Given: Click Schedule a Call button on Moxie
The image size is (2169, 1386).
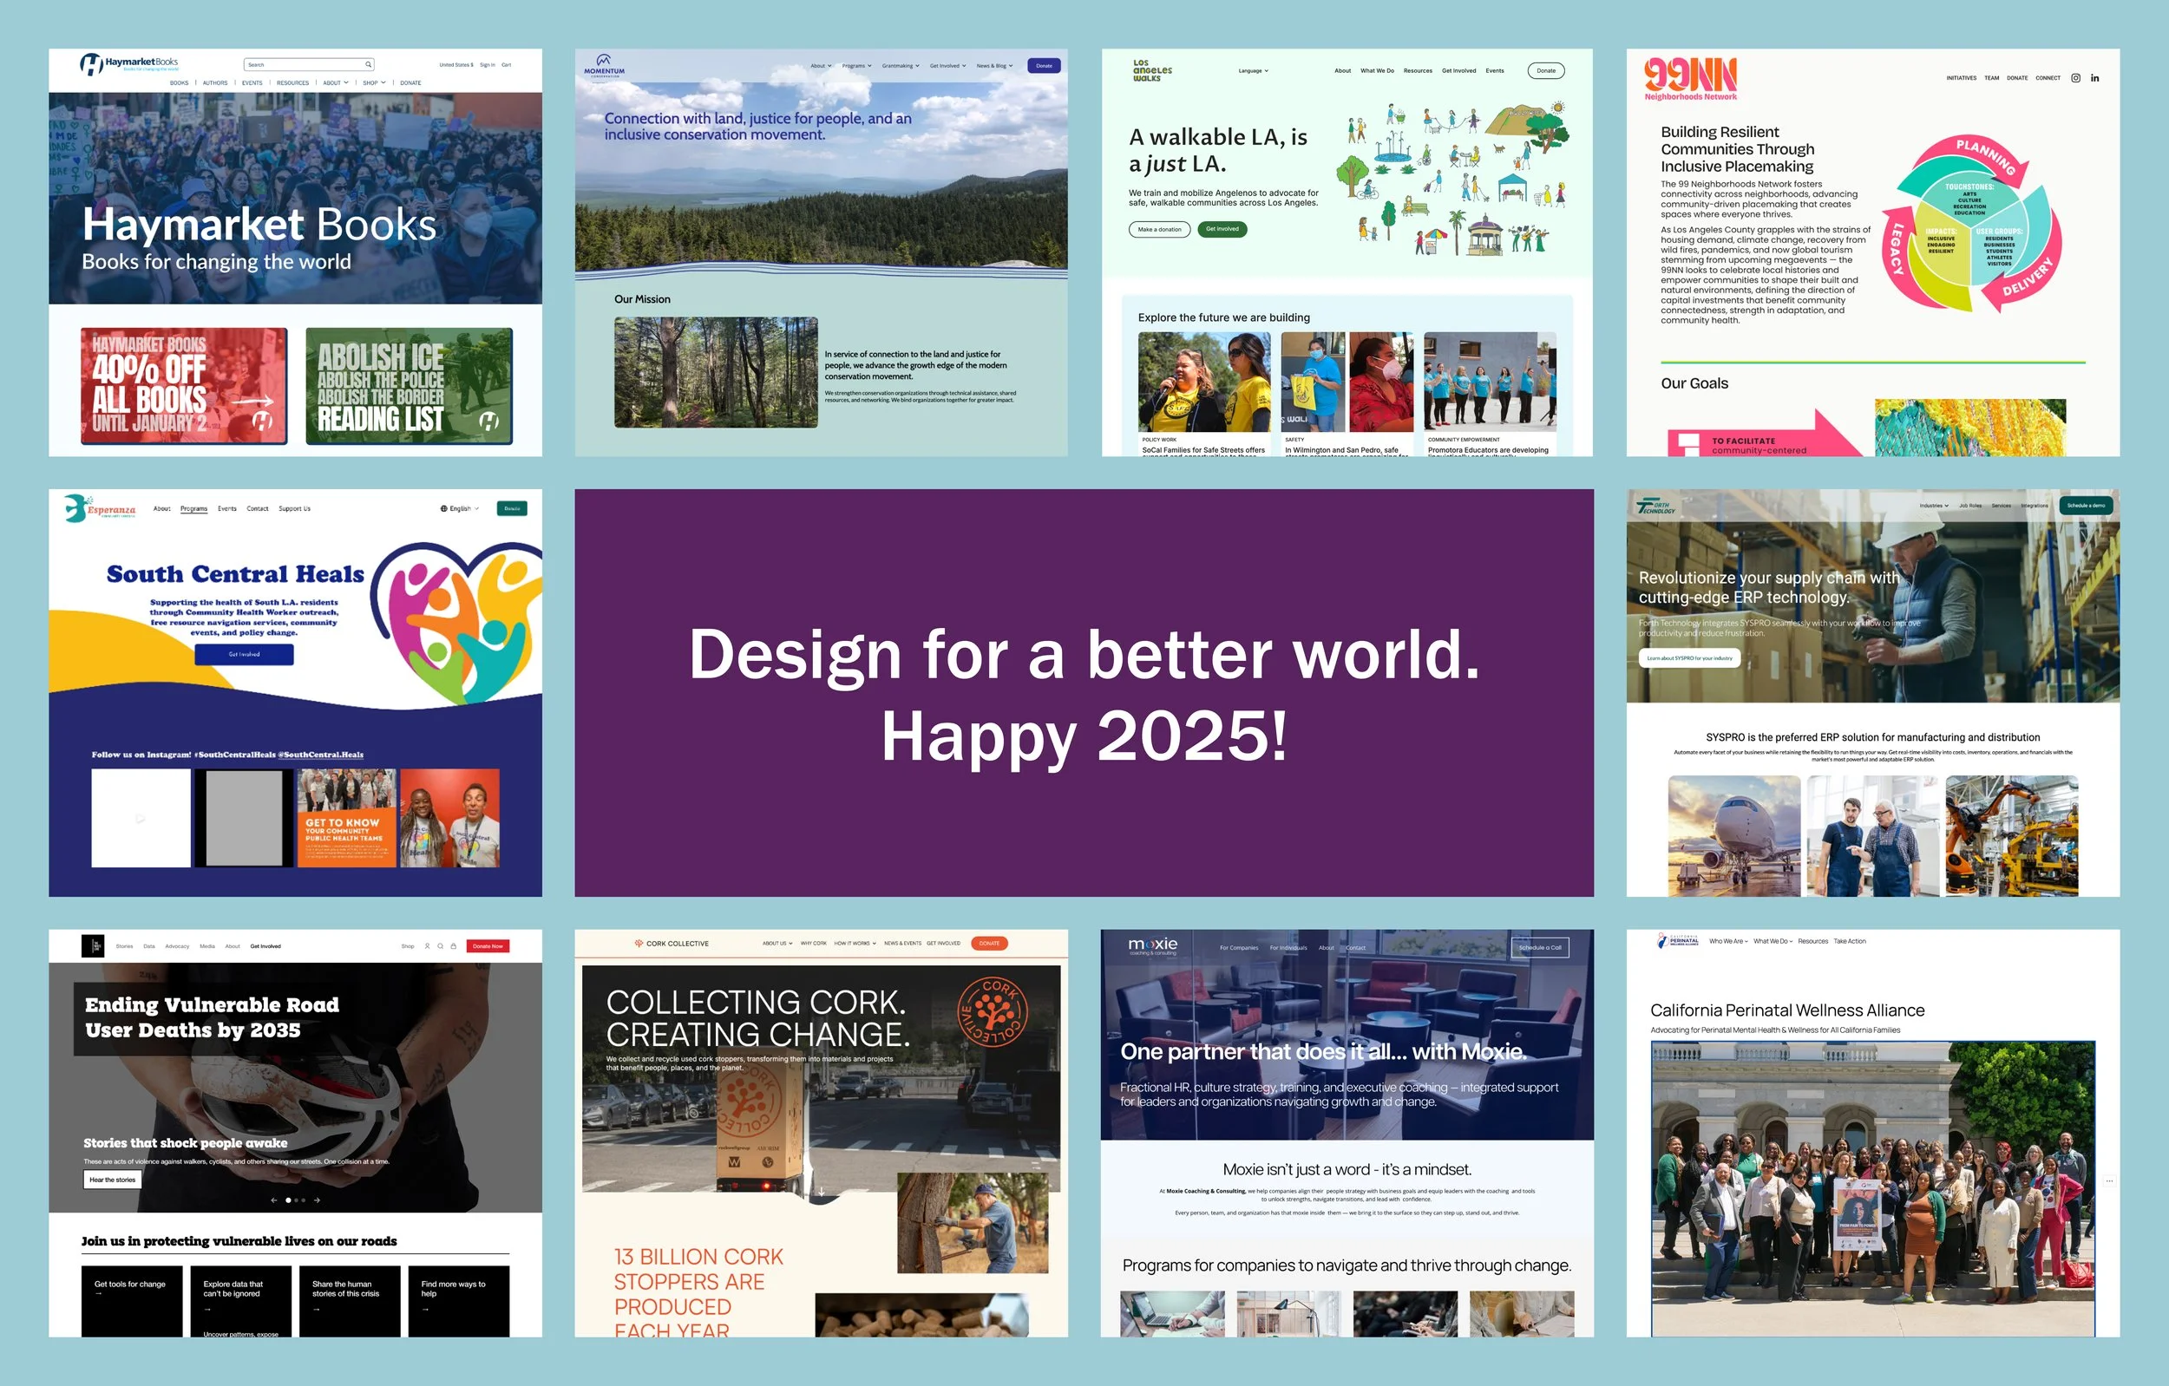Looking at the screenshot, I should (1539, 947).
